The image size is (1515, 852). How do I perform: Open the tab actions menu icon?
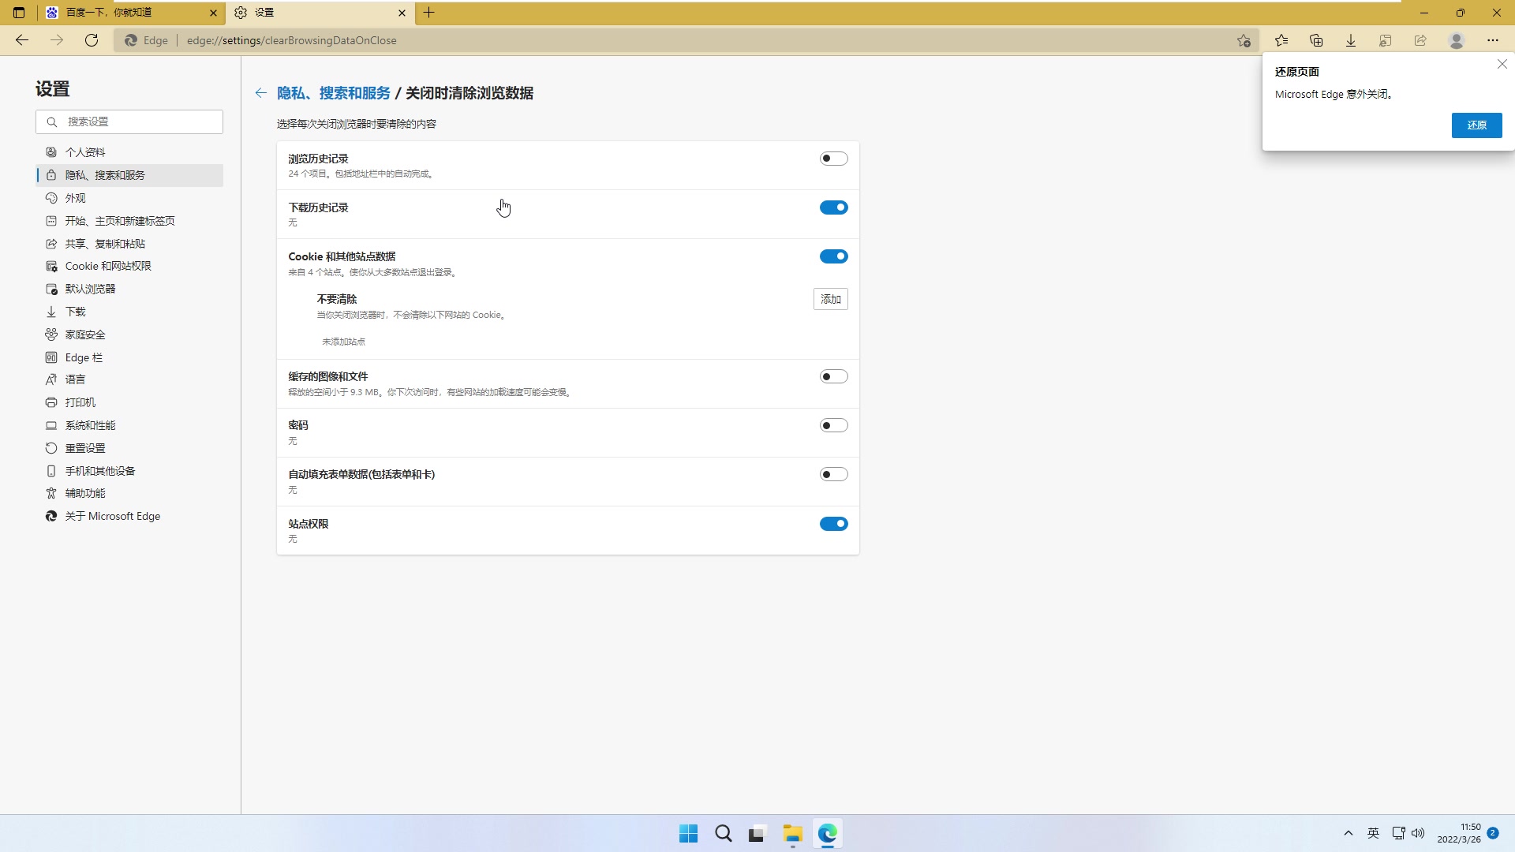(x=19, y=13)
